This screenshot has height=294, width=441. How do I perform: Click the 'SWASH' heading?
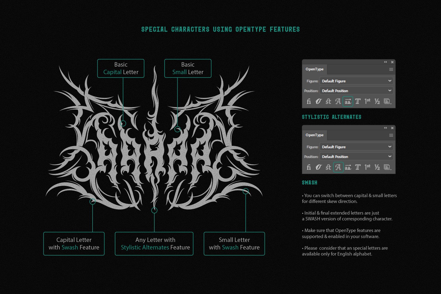pos(310,183)
